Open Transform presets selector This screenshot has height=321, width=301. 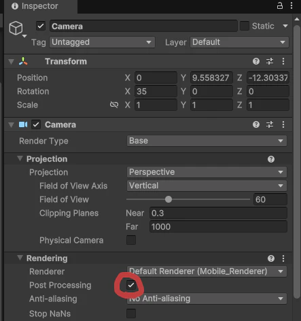coord(270,61)
